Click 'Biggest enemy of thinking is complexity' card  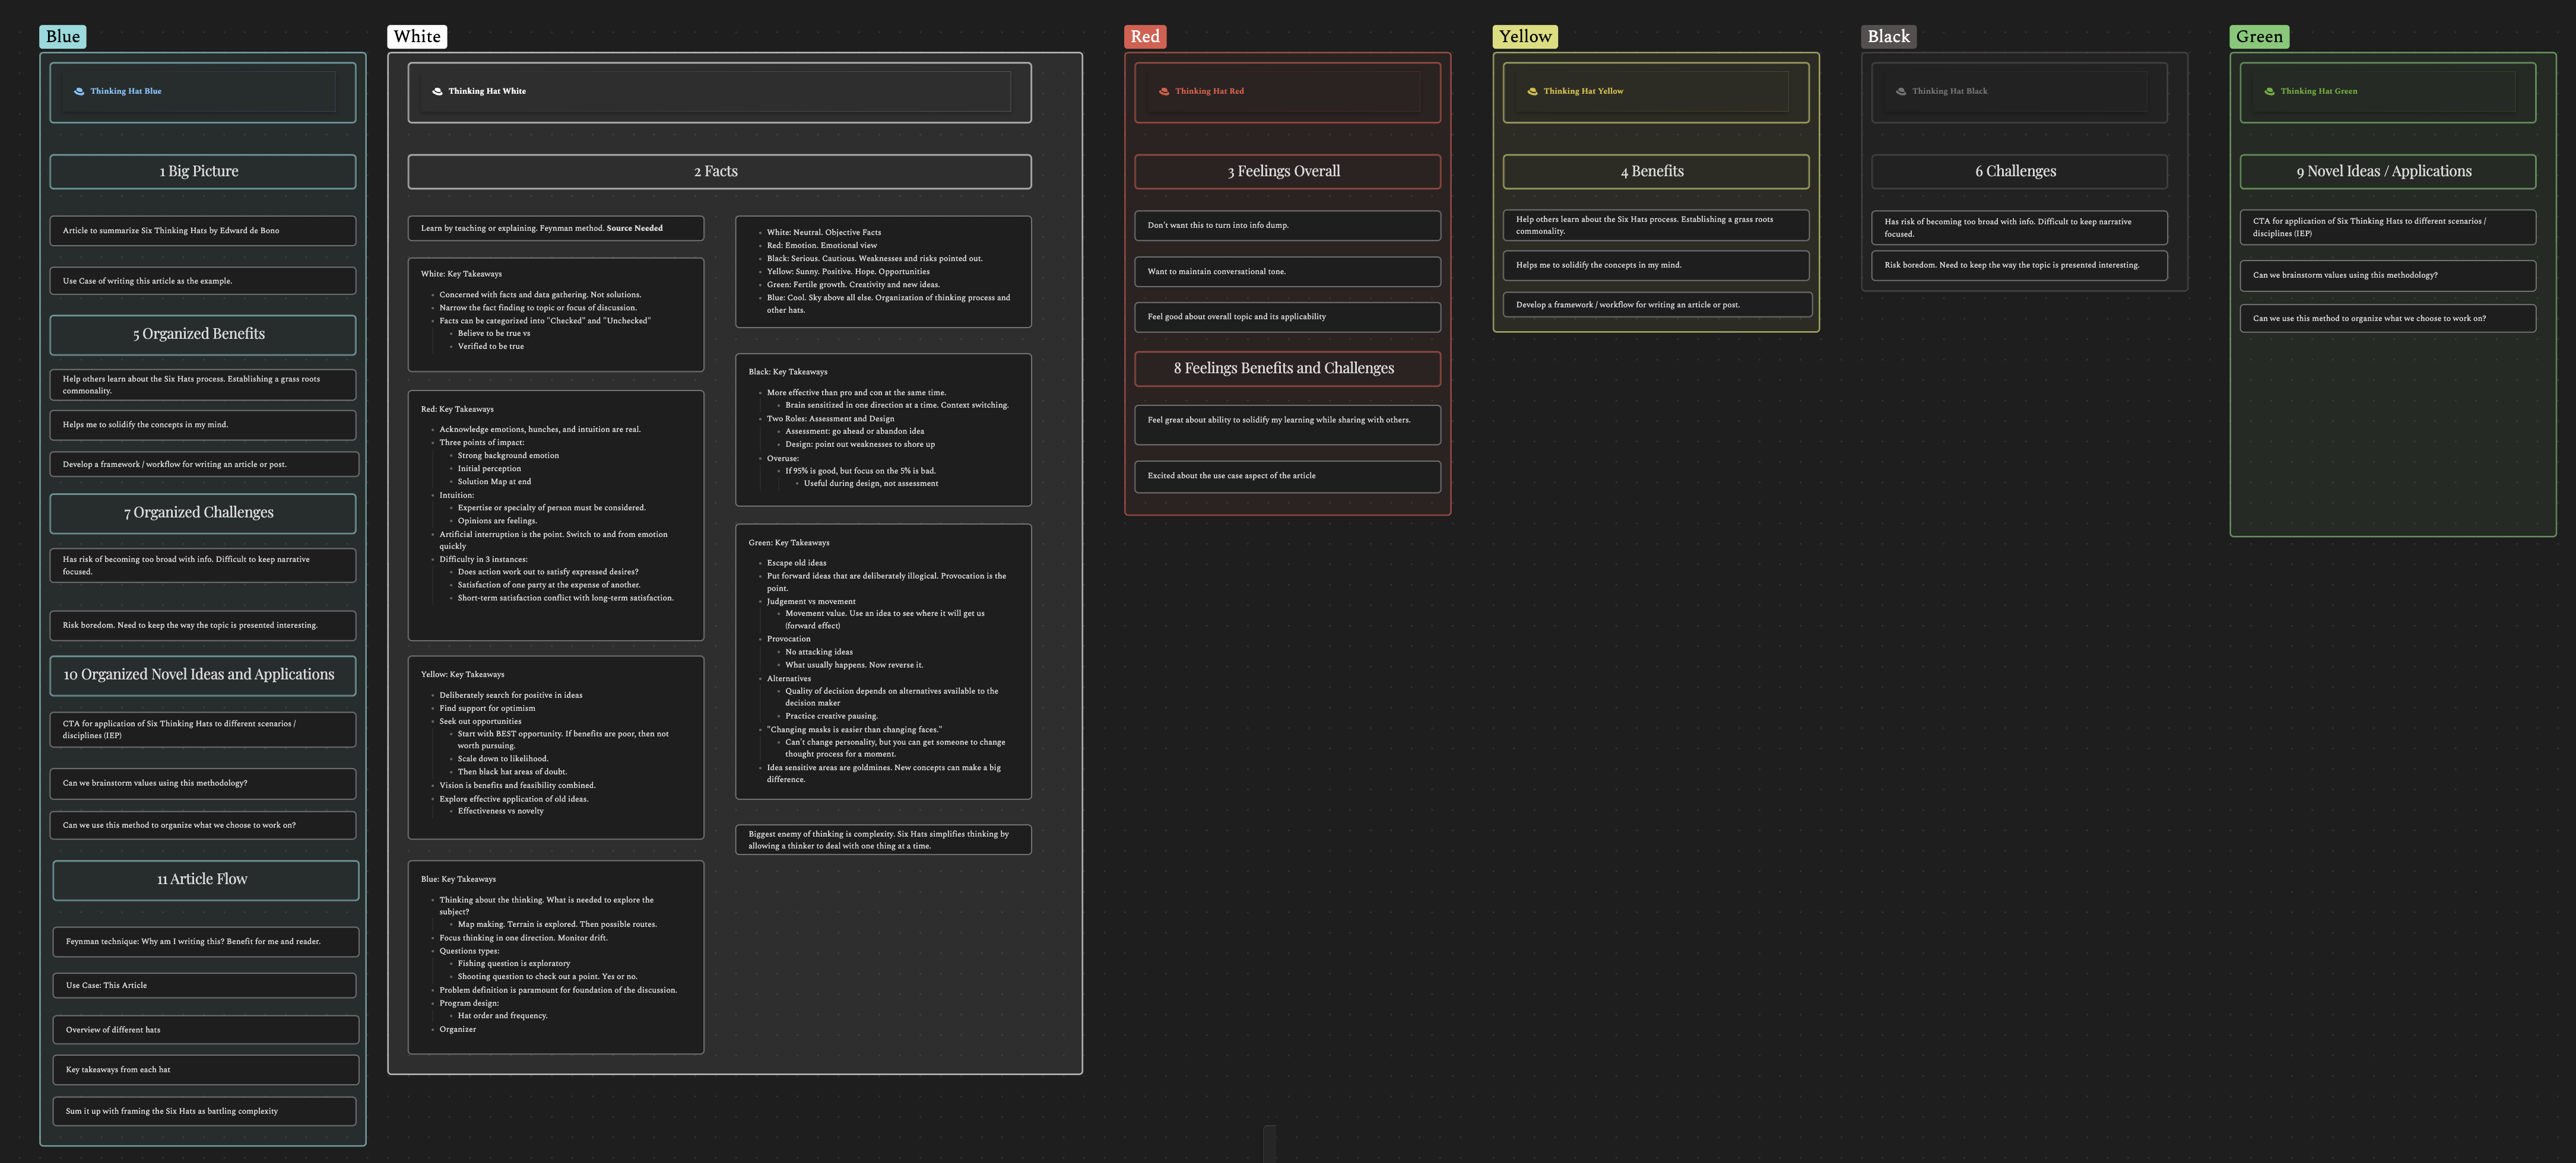(883, 840)
